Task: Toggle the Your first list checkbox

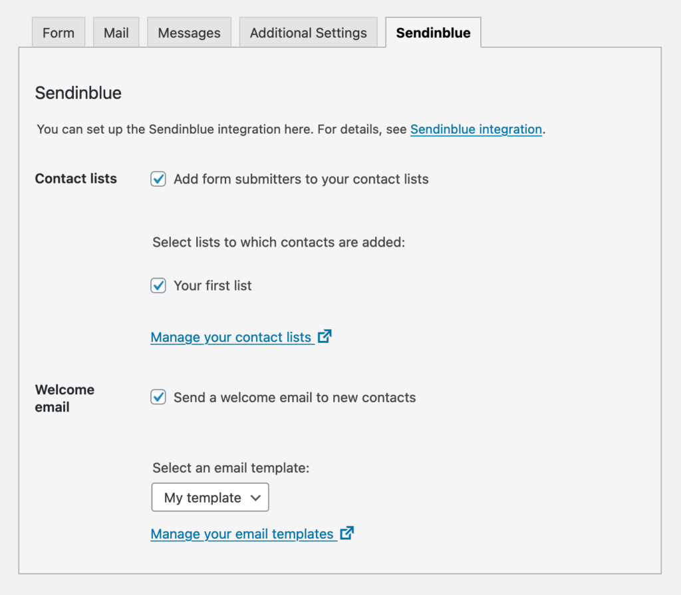Action: click(158, 285)
